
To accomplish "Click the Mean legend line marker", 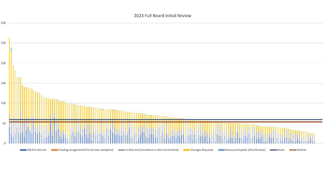I will (x=273, y=150).
